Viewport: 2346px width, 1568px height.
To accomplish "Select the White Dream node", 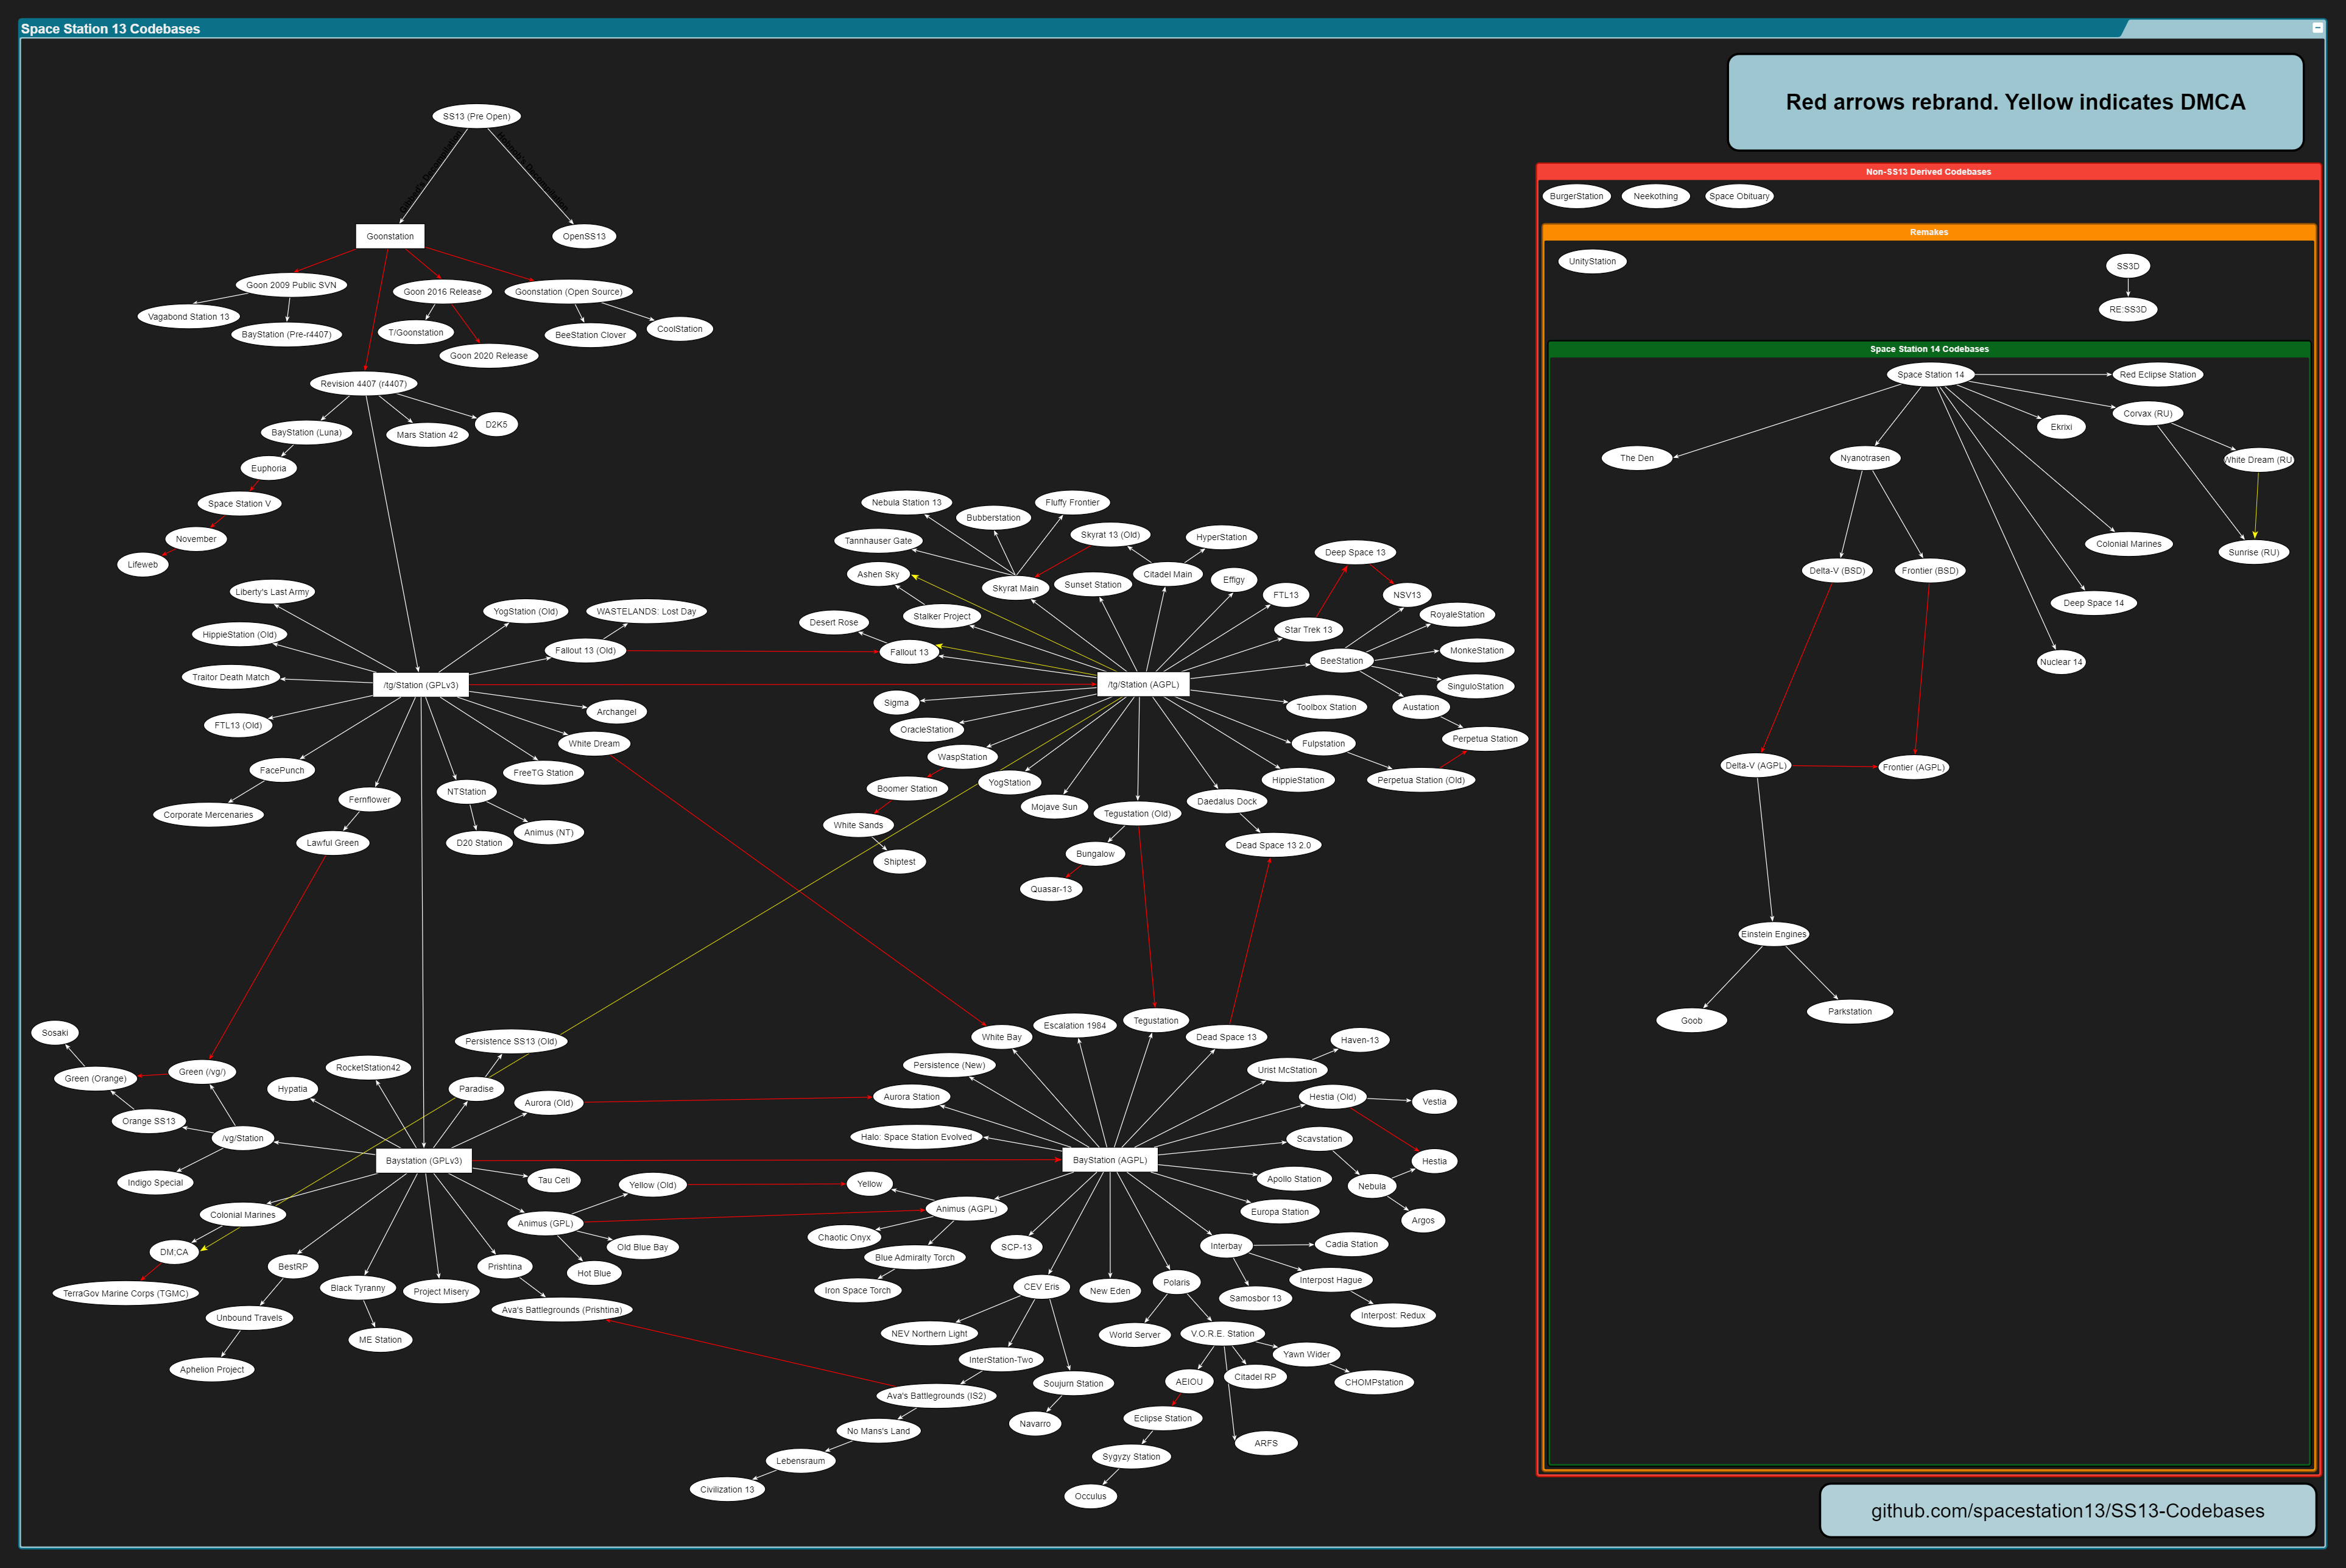I will [594, 743].
